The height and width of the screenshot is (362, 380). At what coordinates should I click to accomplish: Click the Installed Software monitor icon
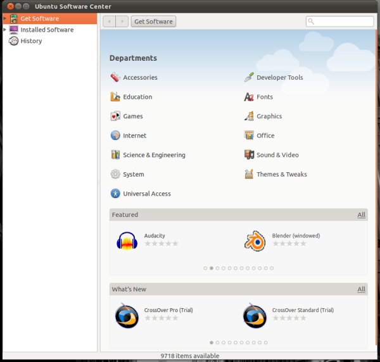pos(13,30)
